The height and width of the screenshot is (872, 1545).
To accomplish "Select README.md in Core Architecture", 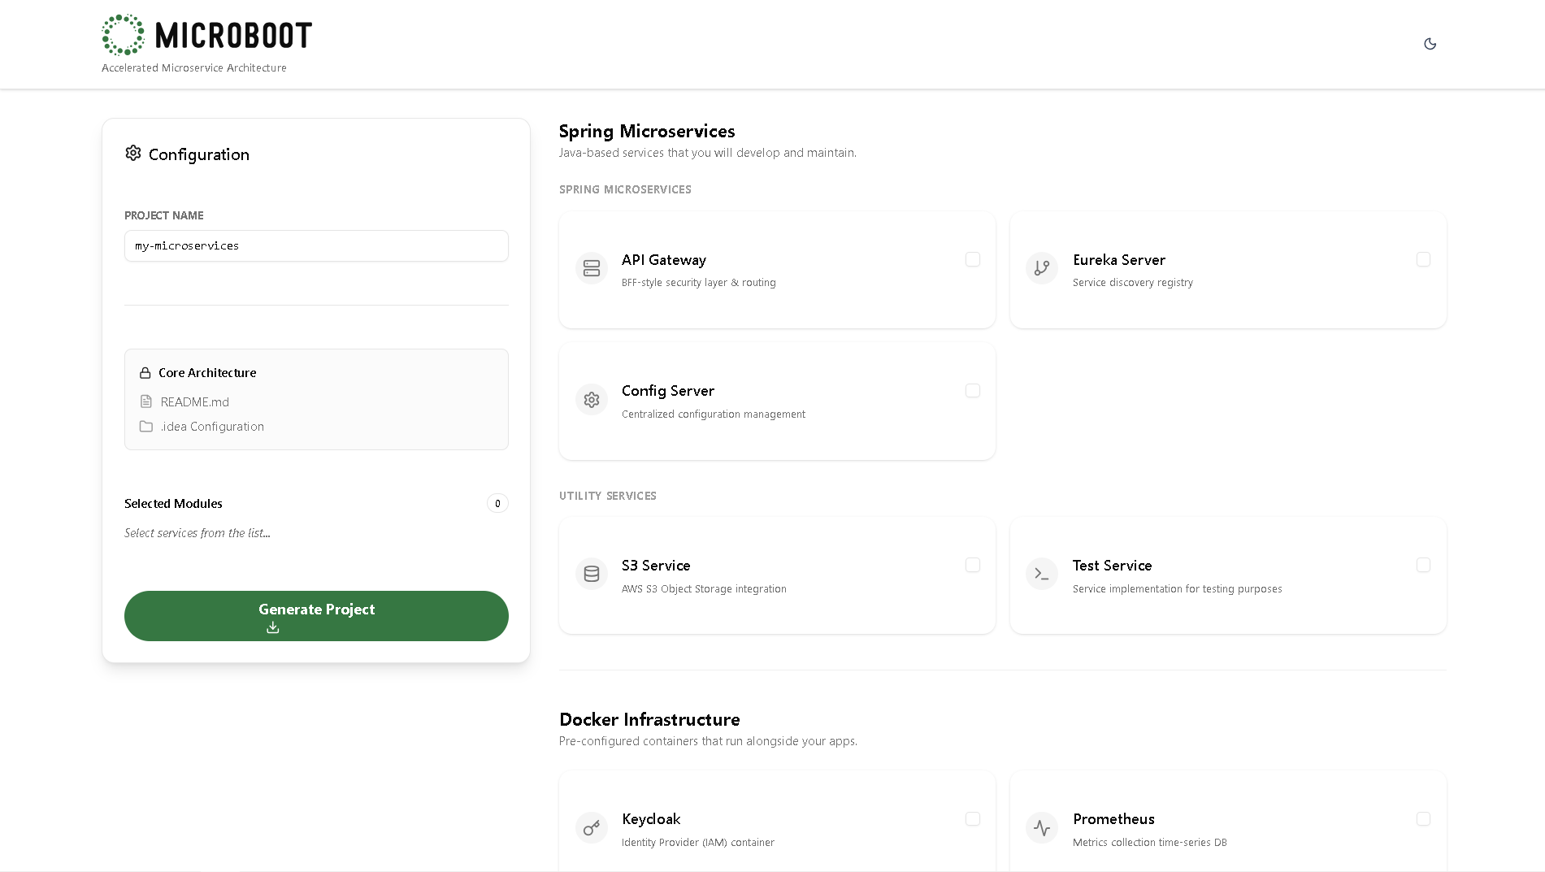I will (194, 402).
